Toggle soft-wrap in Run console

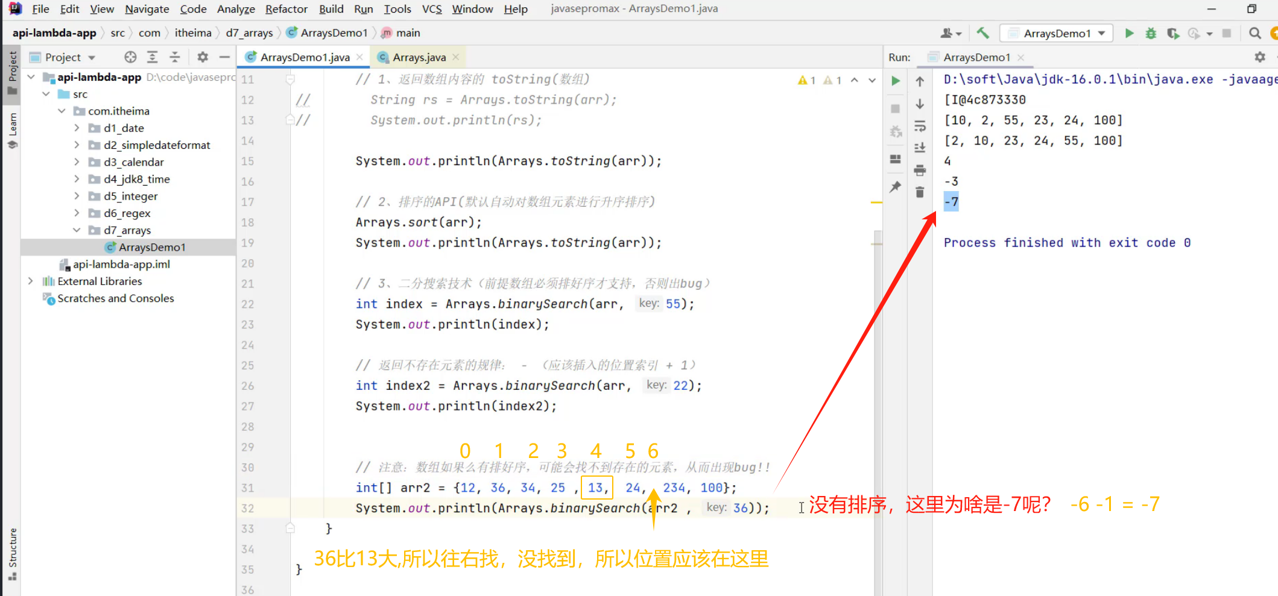[920, 126]
